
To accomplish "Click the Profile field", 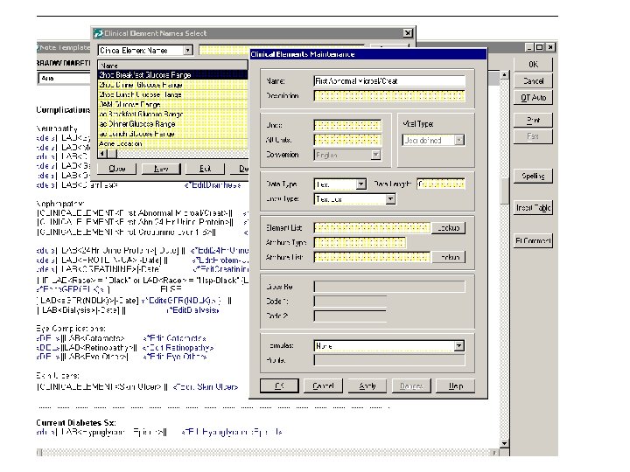I will click(x=389, y=360).
